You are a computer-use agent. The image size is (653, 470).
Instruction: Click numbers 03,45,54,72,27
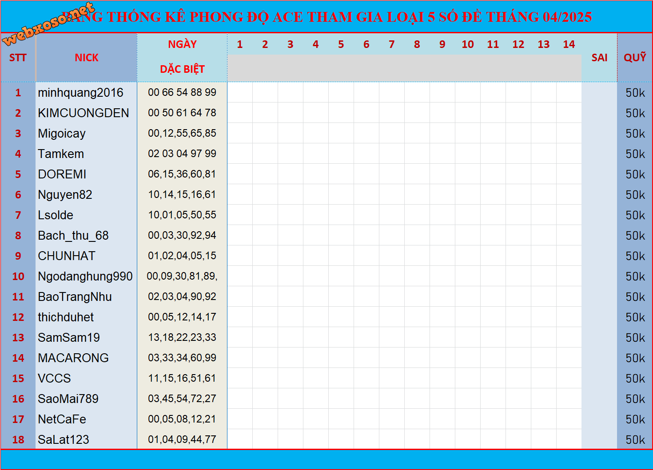(182, 399)
